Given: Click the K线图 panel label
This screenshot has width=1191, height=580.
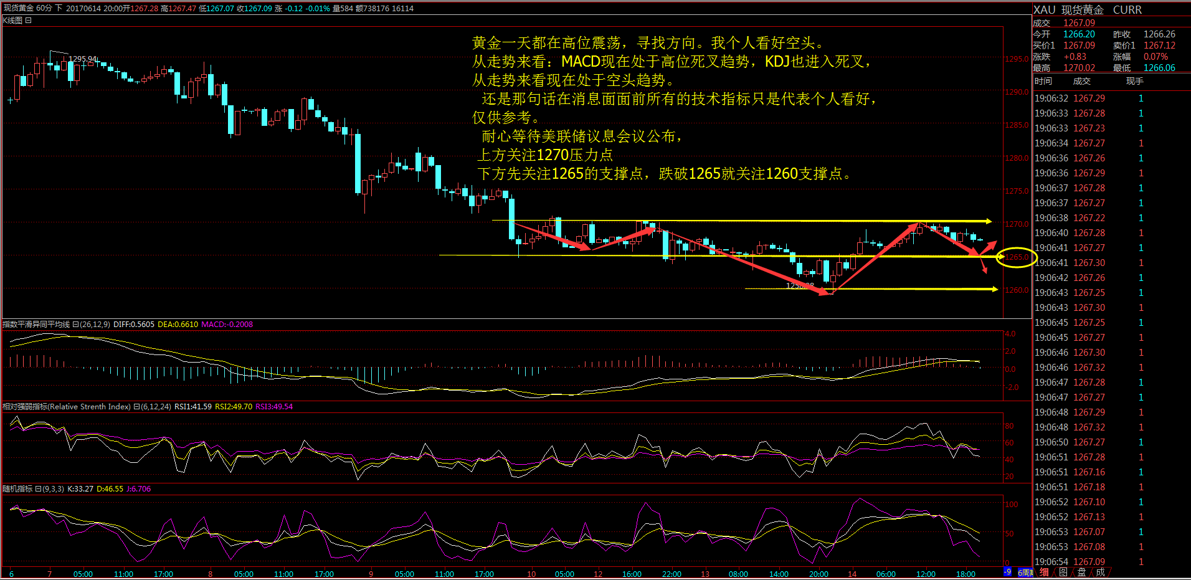Looking at the screenshot, I should (13, 21).
